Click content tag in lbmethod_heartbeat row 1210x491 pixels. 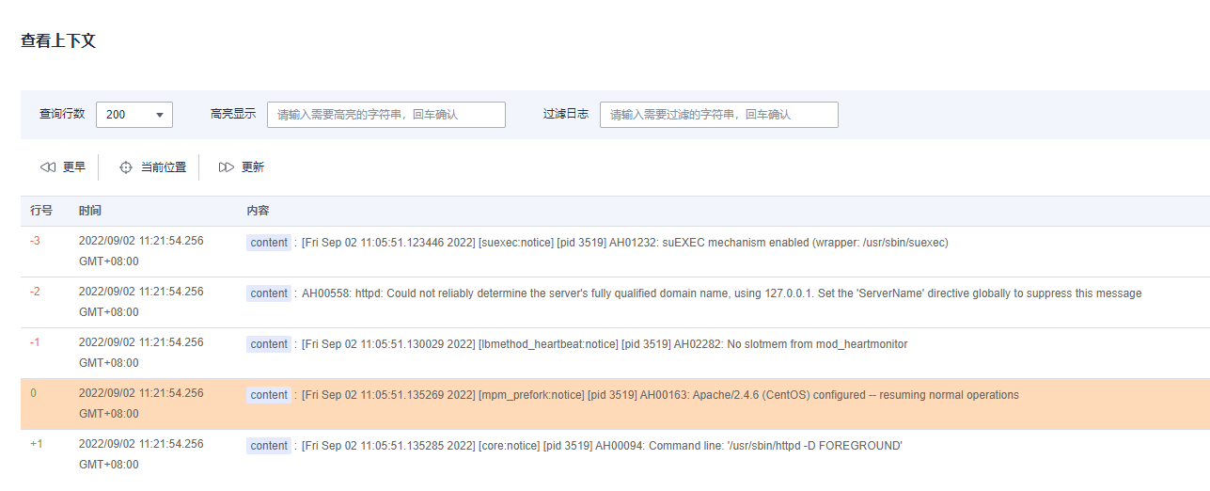(x=269, y=344)
